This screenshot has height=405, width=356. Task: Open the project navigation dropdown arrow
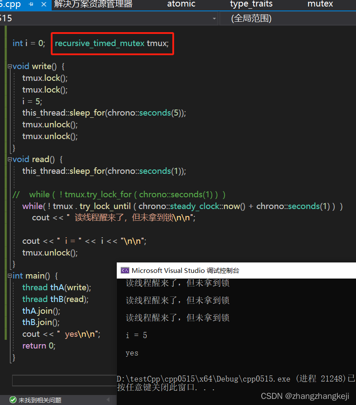click(214, 19)
